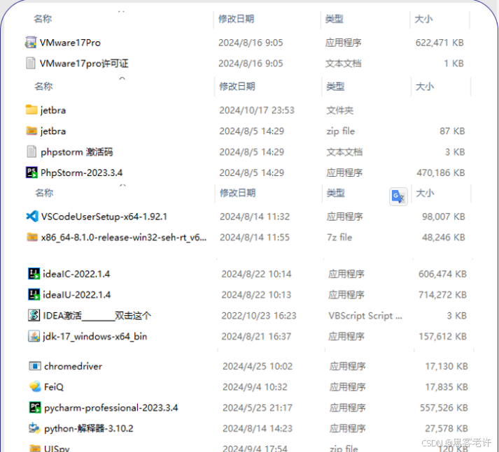The height and width of the screenshot is (452, 499).
Task: Sort by 类型 in the jetbra list header
Action: (x=335, y=87)
